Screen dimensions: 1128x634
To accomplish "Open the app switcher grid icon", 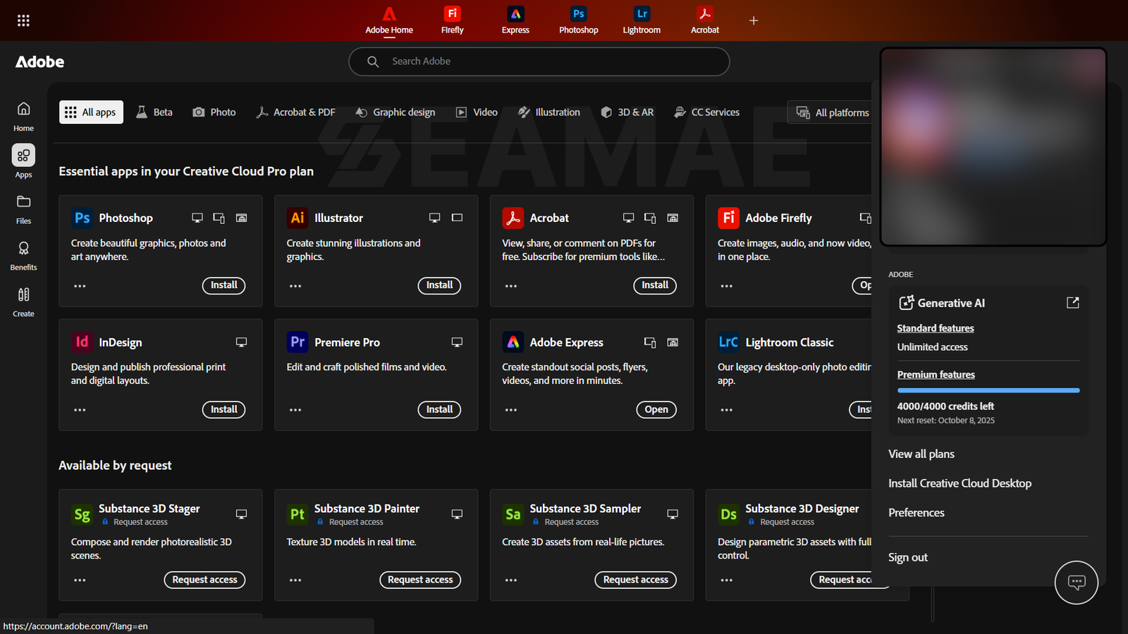I will 23,20.
